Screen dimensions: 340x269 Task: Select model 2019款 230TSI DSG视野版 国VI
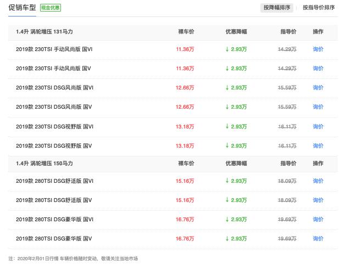click(54, 127)
